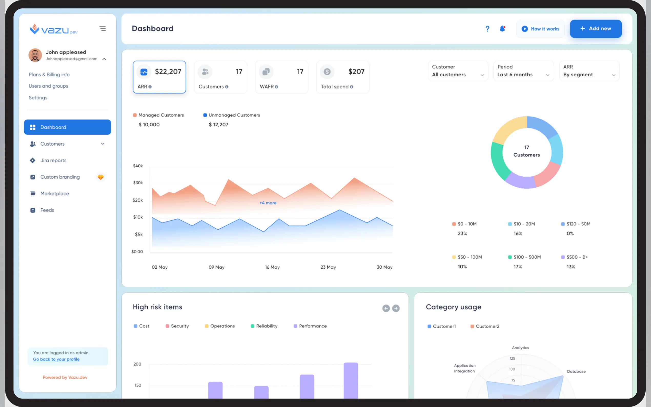
Task: Expand the Customers sidebar submenu
Action: pyautogui.click(x=103, y=144)
